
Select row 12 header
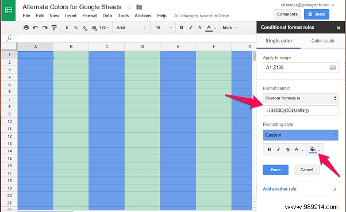click(x=10, y=136)
